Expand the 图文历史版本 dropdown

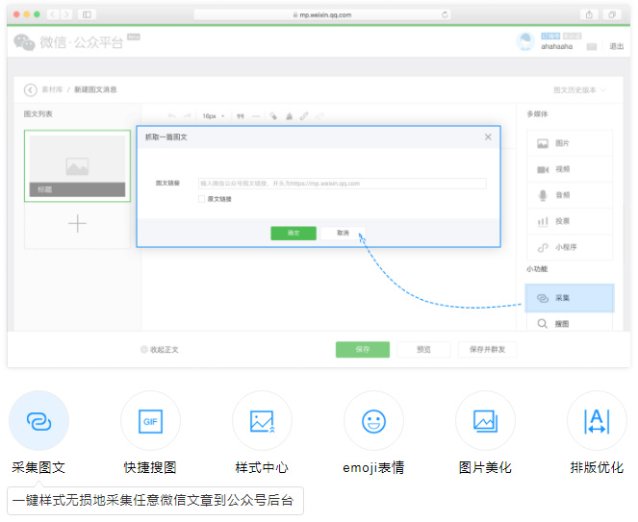(x=579, y=89)
